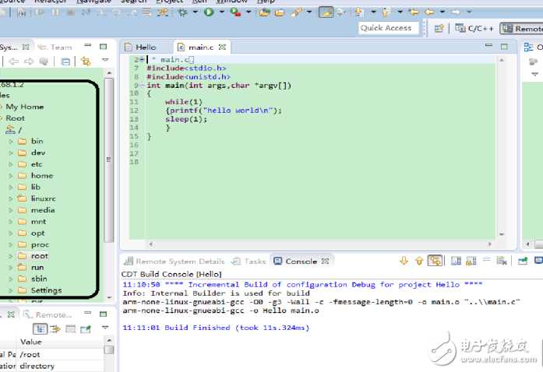Click the Link with Editor icon in left panel
543x372 pixels.
86,61
